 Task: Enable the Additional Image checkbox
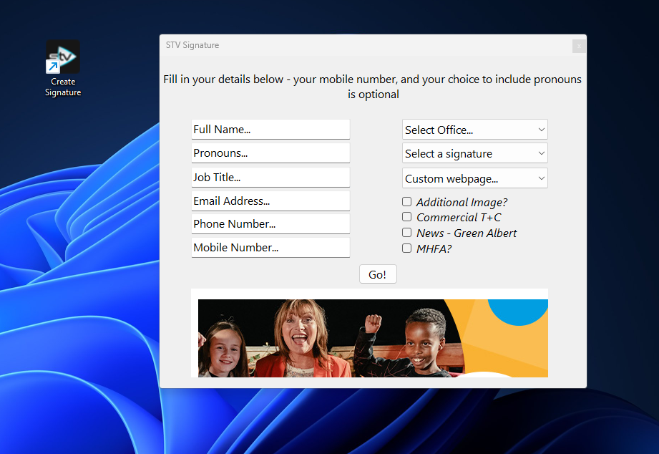406,201
